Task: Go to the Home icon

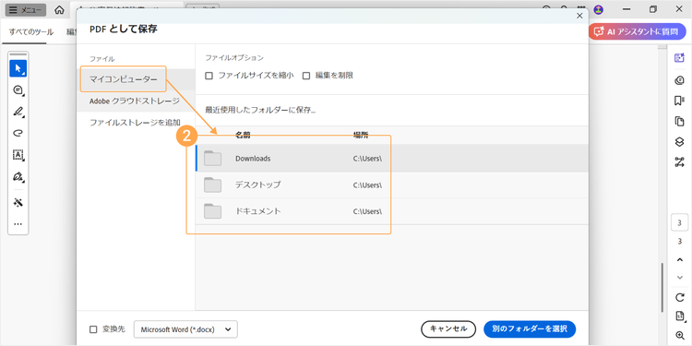Action: [x=59, y=10]
